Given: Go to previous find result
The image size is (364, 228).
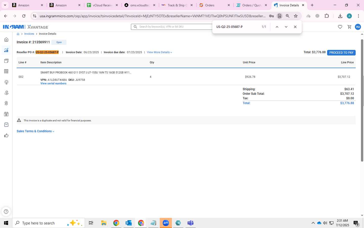Looking at the screenshot, I should (x=277, y=27).
